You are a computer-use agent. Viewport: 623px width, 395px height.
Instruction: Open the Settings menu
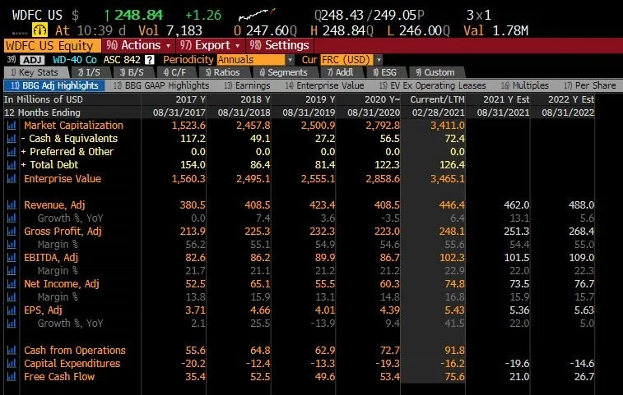pos(280,46)
